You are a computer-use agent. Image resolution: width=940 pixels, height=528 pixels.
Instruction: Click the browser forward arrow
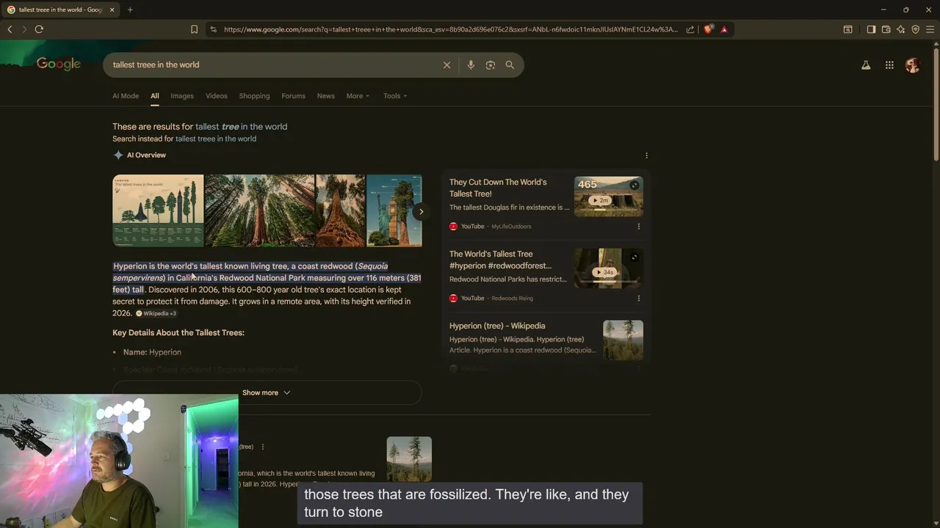click(x=24, y=29)
